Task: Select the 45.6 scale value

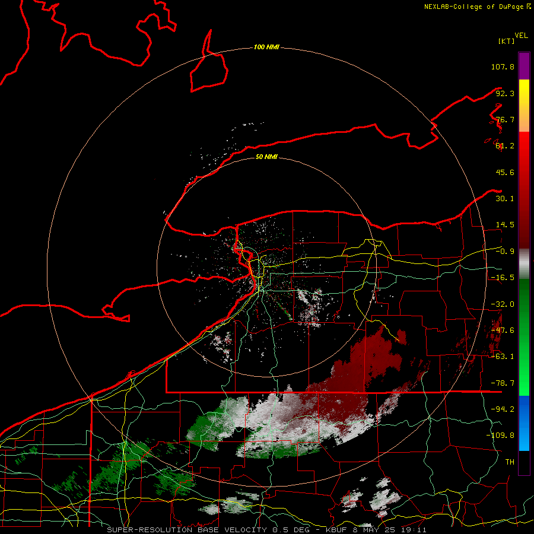Action: coord(505,172)
